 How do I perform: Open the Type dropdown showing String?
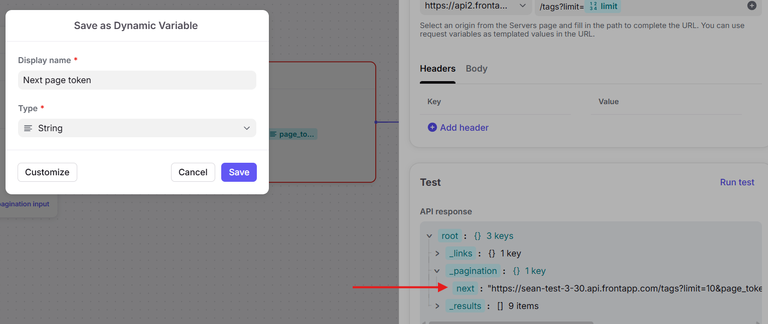click(137, 128)
